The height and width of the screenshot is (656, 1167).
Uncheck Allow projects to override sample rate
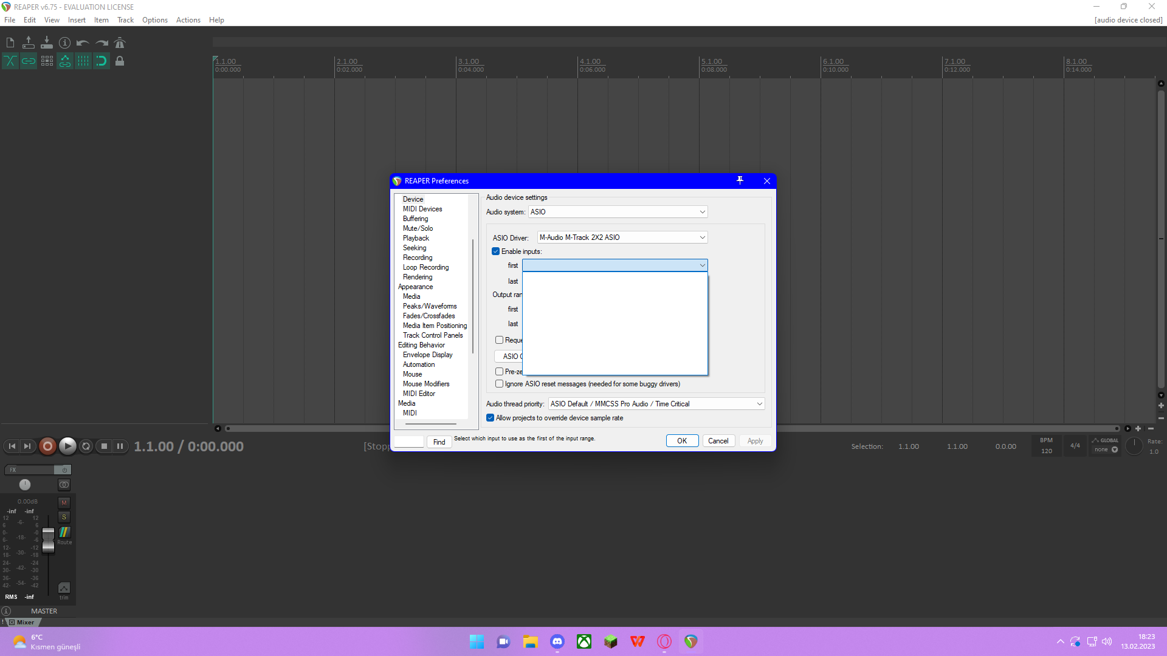click(x=491, y=418)
